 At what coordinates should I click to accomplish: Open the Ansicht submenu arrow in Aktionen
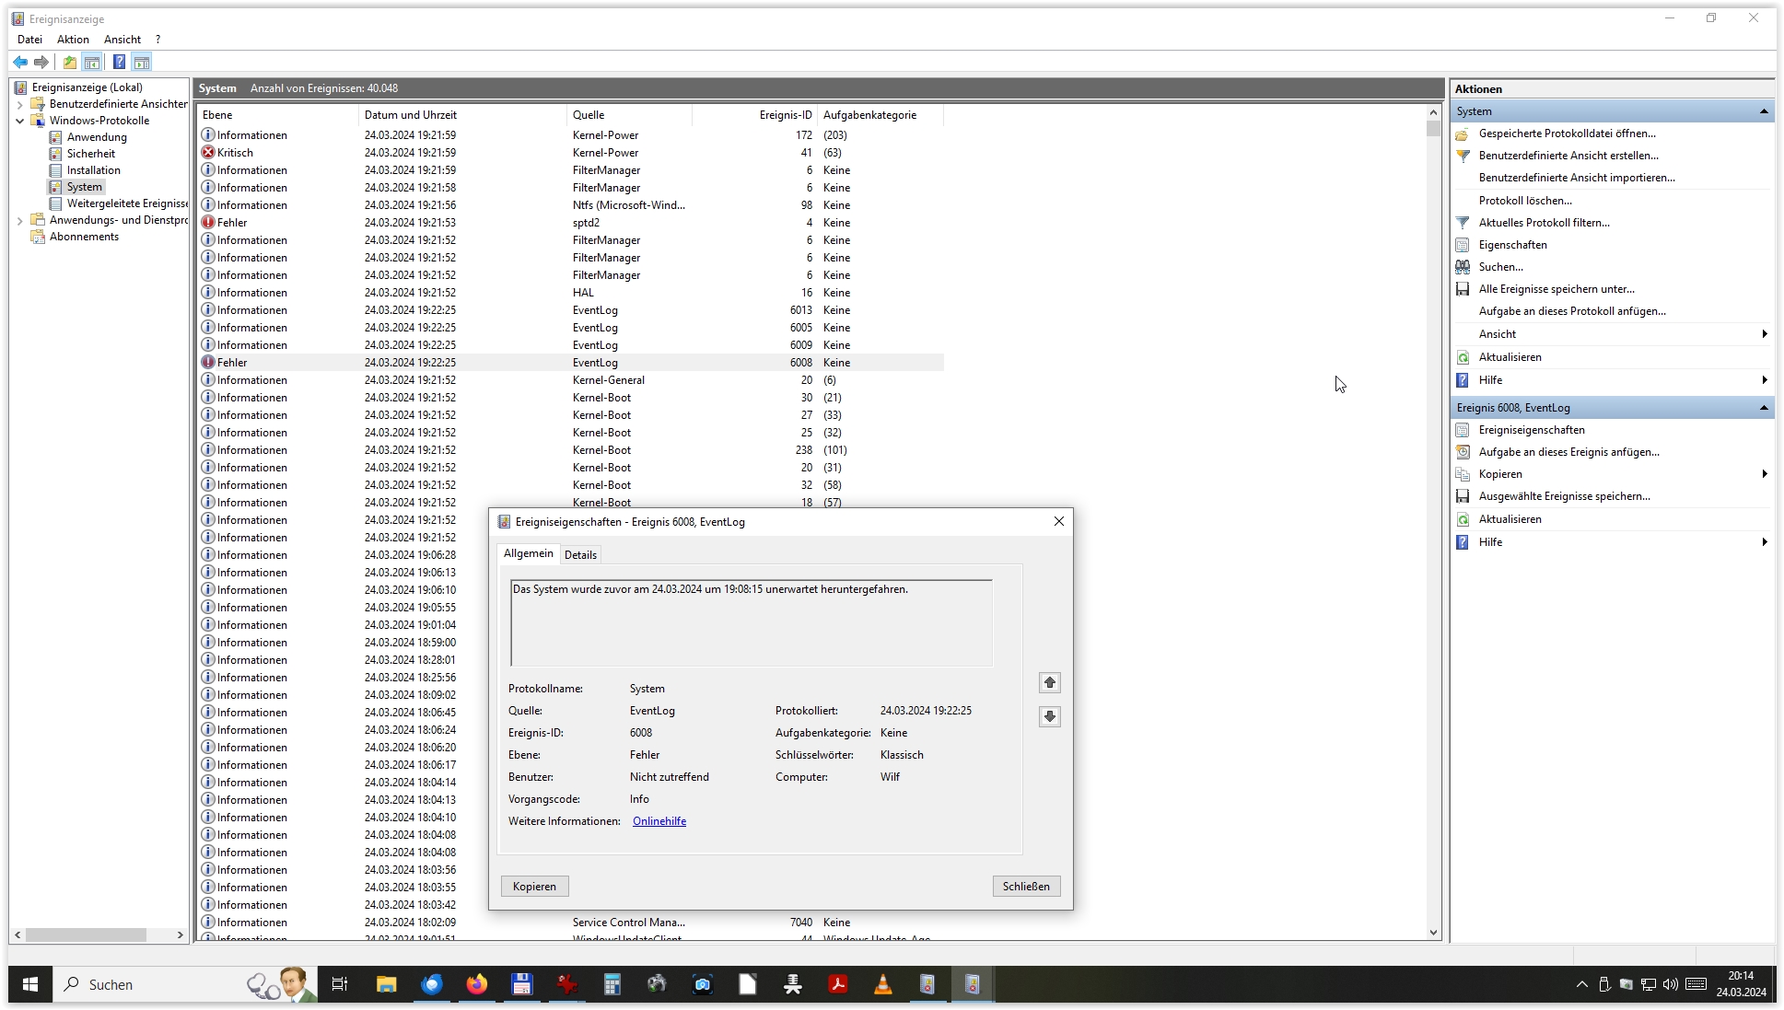(x=1763, y=334)
